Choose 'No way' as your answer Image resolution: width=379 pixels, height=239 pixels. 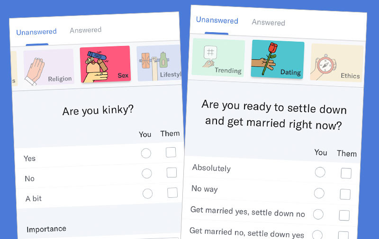tap(319, 193)
